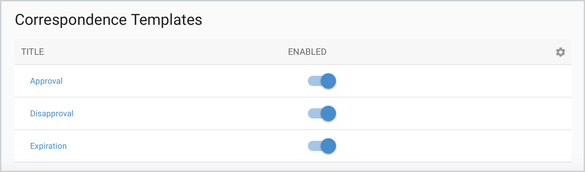This screenshot has width=585, height=172.
Task: Click the Correspondence Templates heading
Action: (x=108, y=20)
